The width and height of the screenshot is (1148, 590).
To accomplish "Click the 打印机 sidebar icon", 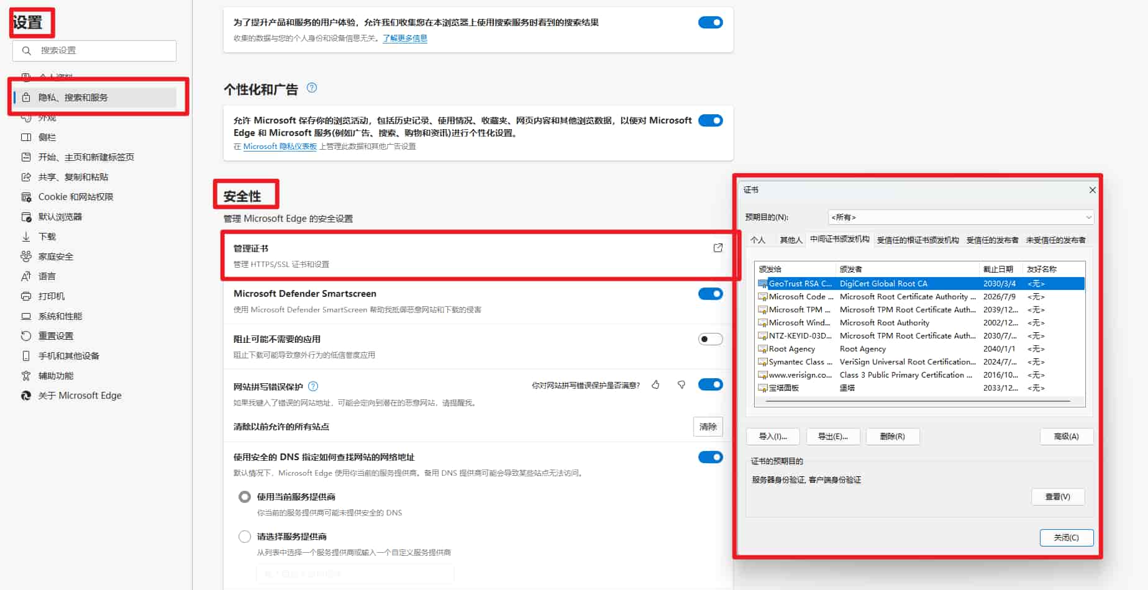I will [x=25, y=296].
